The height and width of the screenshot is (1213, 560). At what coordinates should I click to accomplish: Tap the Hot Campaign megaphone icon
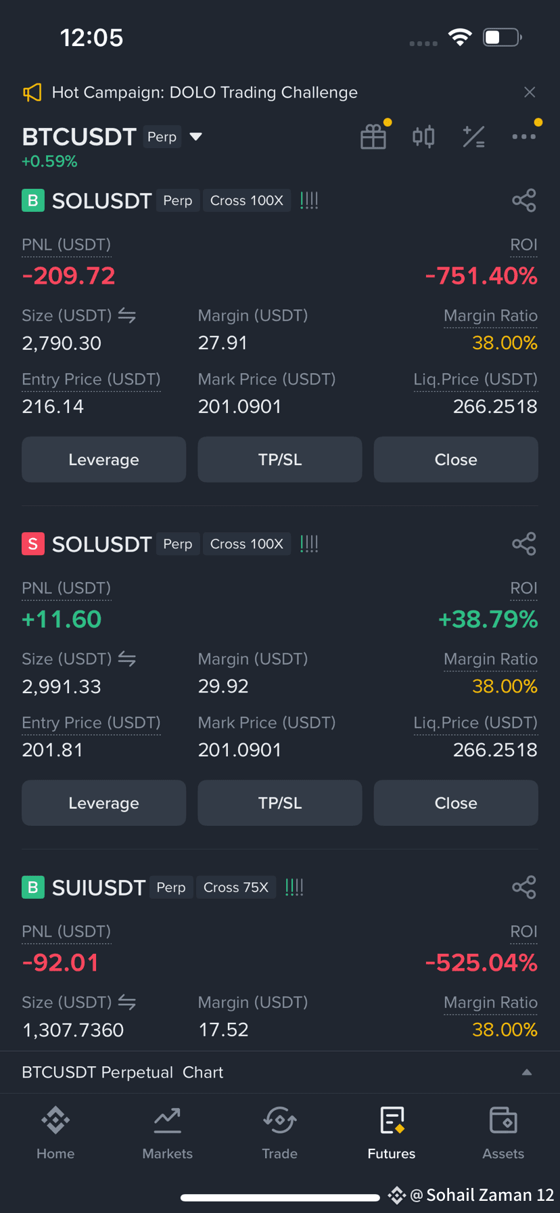32,93
